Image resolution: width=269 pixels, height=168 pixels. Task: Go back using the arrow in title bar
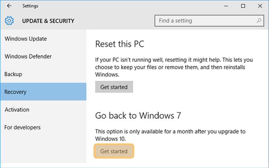point(9,6)
